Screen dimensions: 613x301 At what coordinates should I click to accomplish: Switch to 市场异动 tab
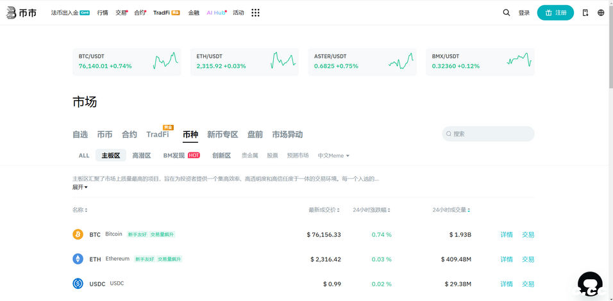click(287, 134)
